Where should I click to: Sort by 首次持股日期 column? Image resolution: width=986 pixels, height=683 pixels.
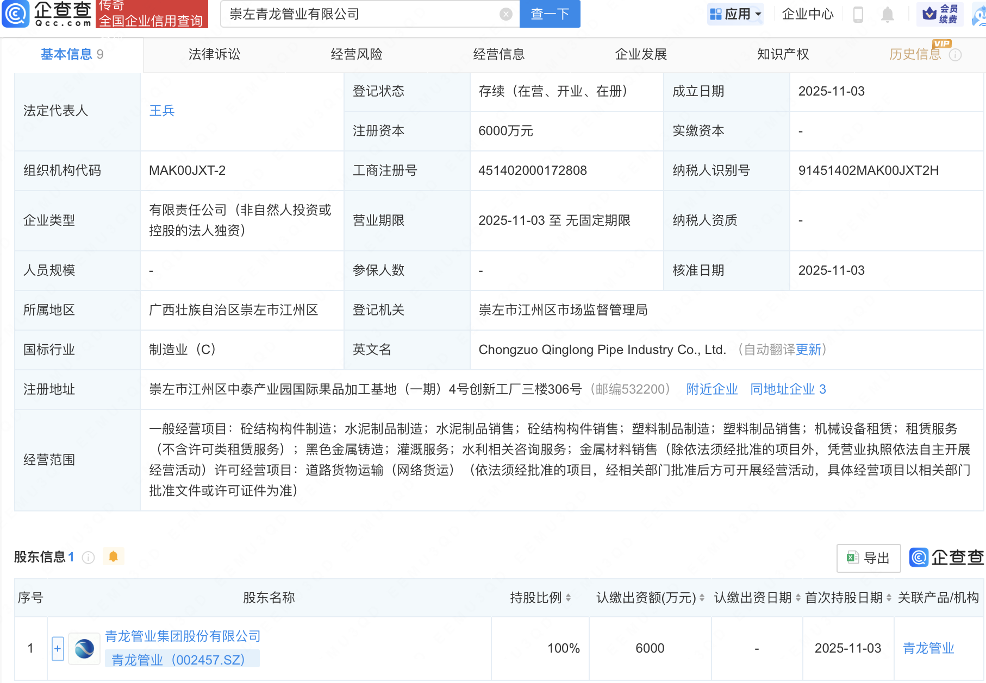pyautogui.click(x=889, y=598)
